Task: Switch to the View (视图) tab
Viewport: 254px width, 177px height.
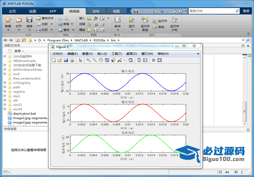Action: point(116,11)
